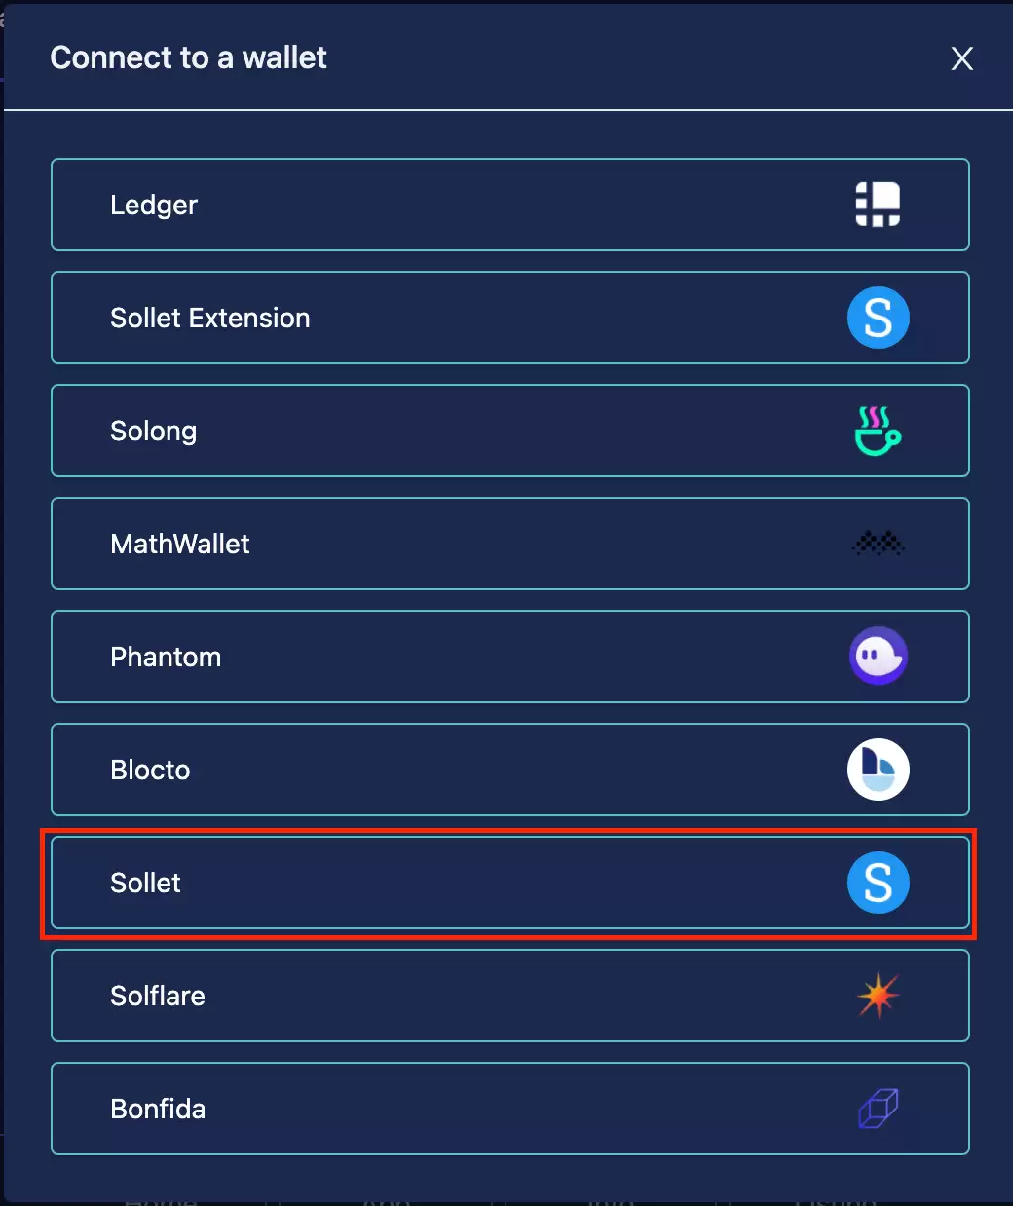1013x1206 pixels.
Task: Dismiss the wallet connection dialog
Action: click(961, 58)
